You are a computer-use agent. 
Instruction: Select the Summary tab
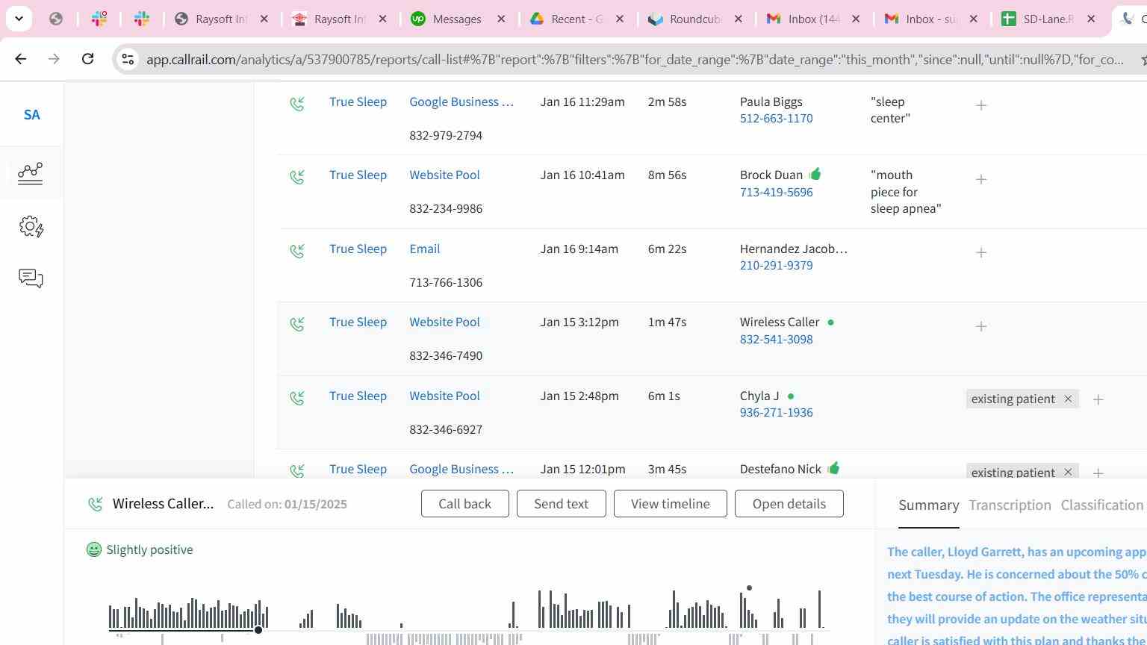pos(929,505)
